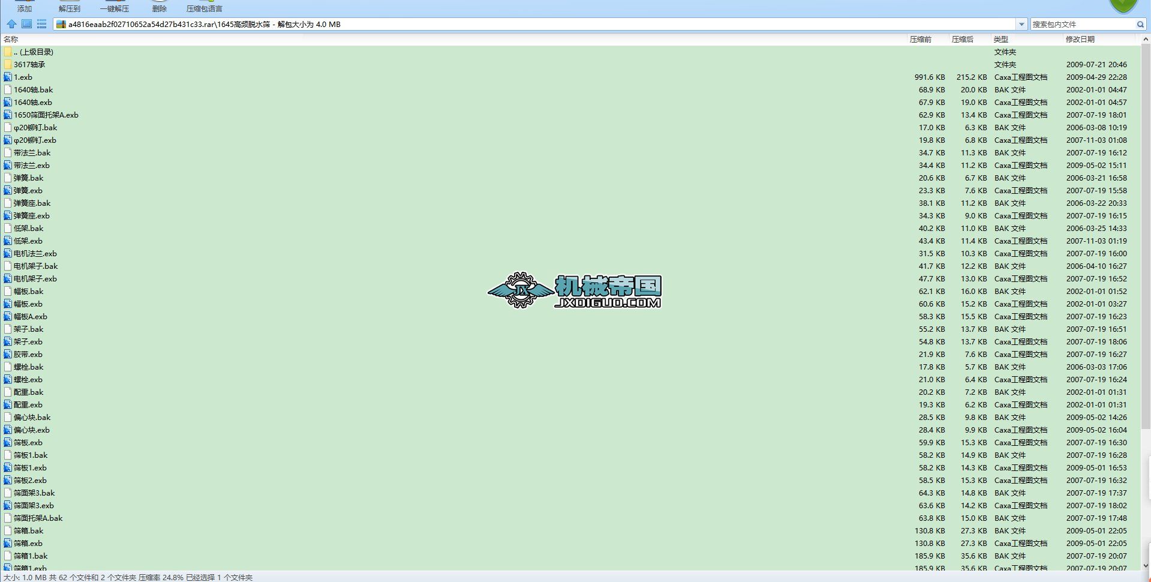
Task: Click the 偏心块.bak file name
Action: pyautogui.click(x=32, y=417)
